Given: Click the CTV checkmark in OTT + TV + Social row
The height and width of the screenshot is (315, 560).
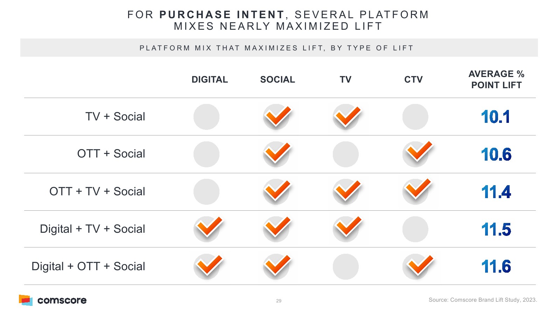Looking at the screenshot, I should coord(416,191).
